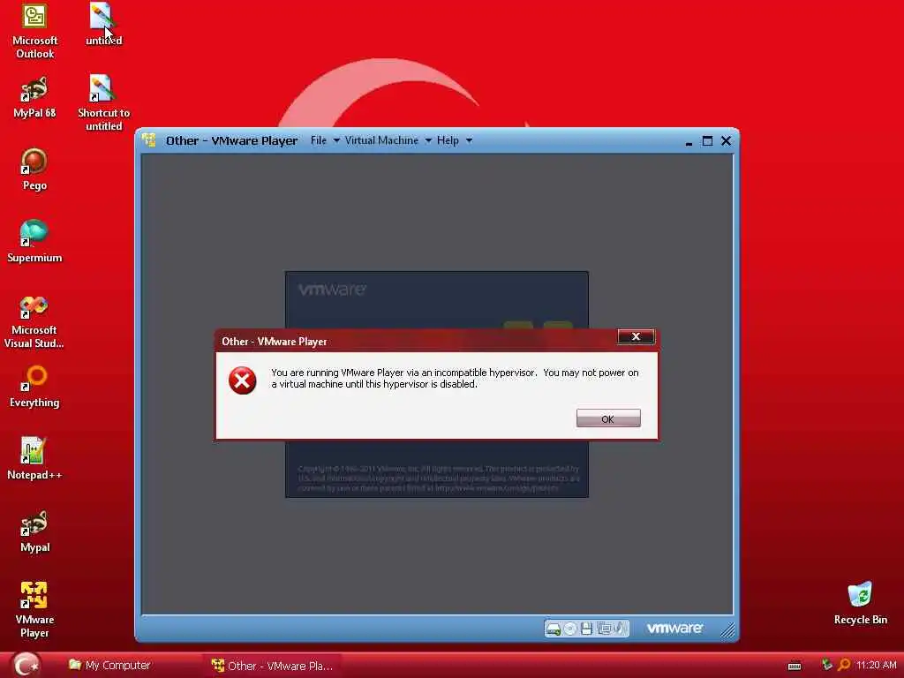The height and width of the screenshot is (678, 904).
Task: Click the network adapter status icon
Action: 604,629
